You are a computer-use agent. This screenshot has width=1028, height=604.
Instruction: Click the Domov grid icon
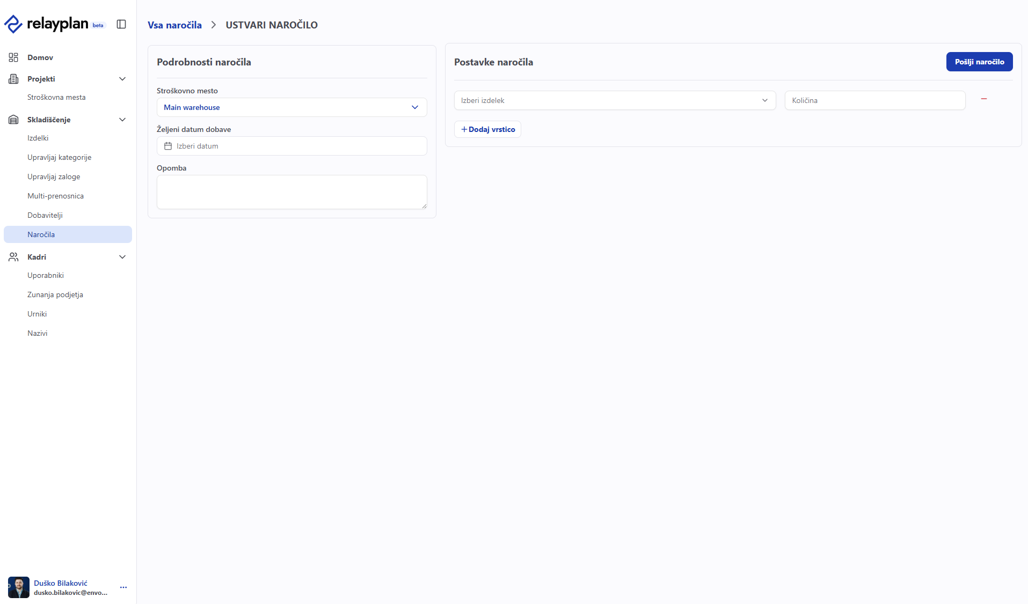(13, 57)
